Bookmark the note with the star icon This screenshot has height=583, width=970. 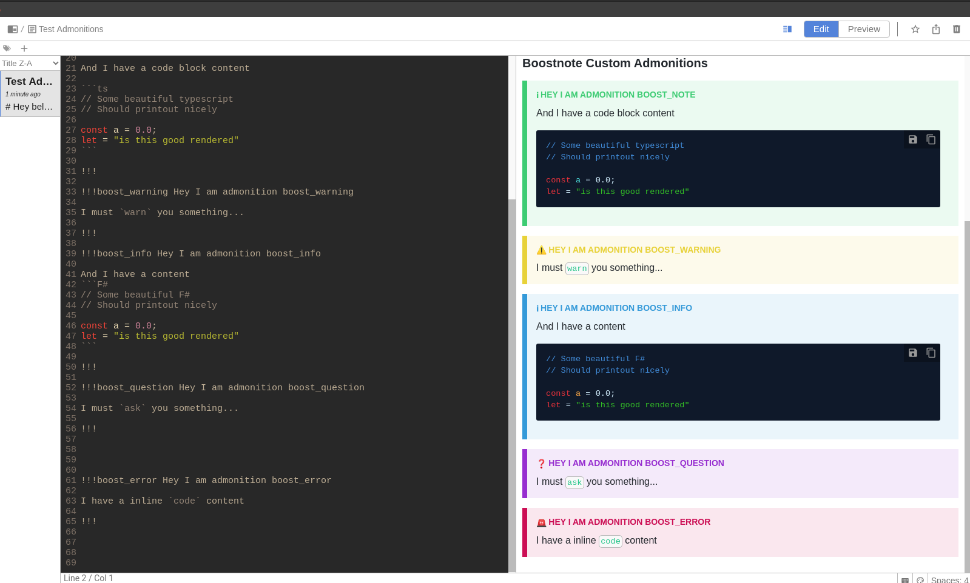coord(915,29)
